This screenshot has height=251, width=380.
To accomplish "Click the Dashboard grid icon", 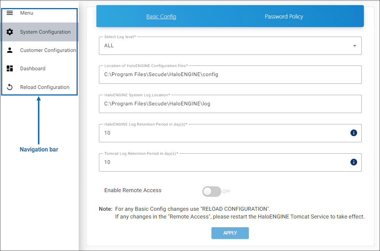I will click(10, 68).
